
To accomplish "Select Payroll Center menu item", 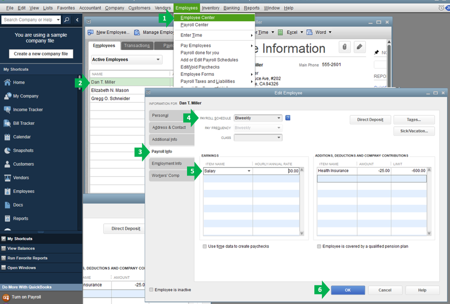I will (214, 25).
